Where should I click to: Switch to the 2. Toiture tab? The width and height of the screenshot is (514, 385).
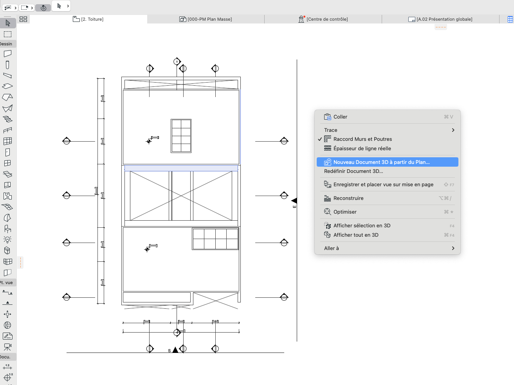[x=88, y=19]
